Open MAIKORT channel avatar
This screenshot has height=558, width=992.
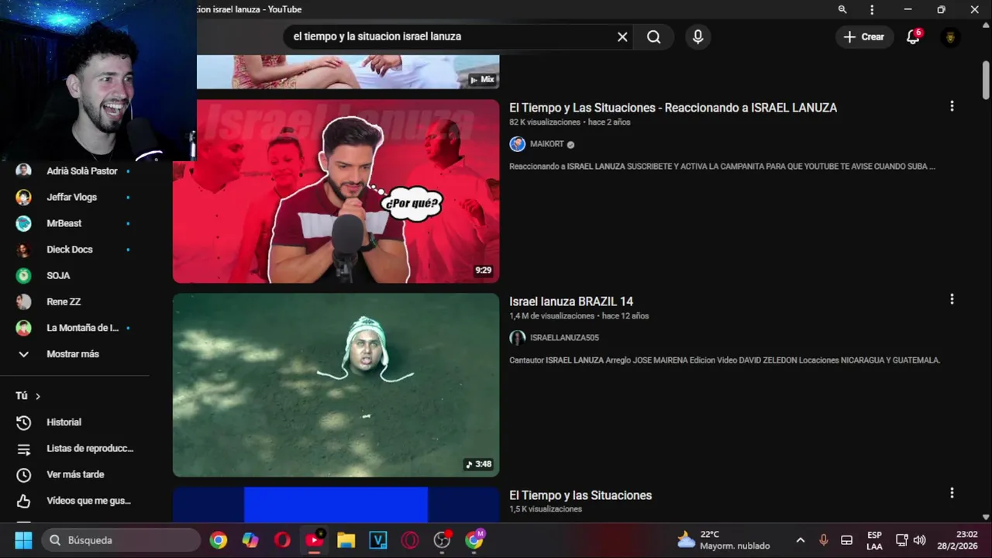(x=517, y=144)
